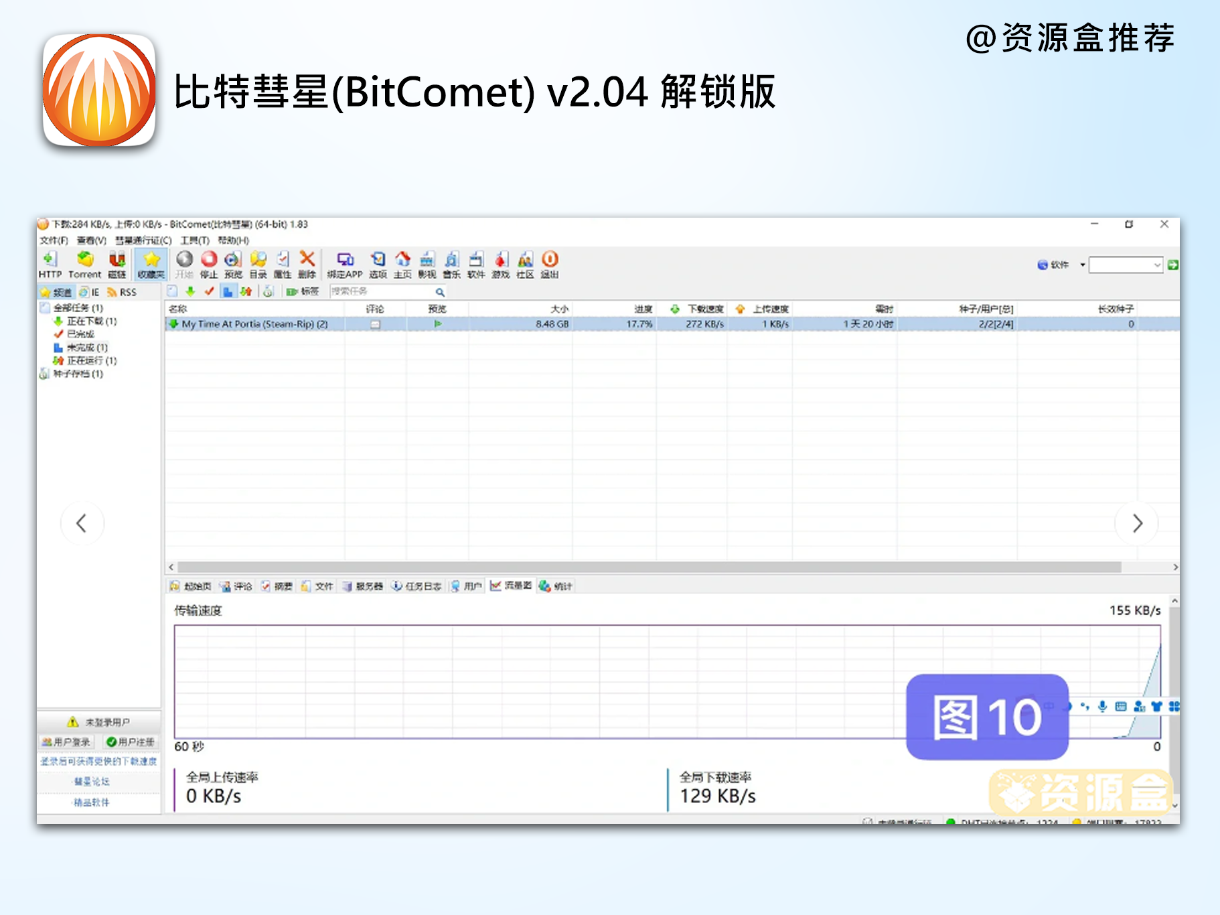Click the preview play icon in Portia row
The image size is (1220, 915).
(x=438, y=324)
